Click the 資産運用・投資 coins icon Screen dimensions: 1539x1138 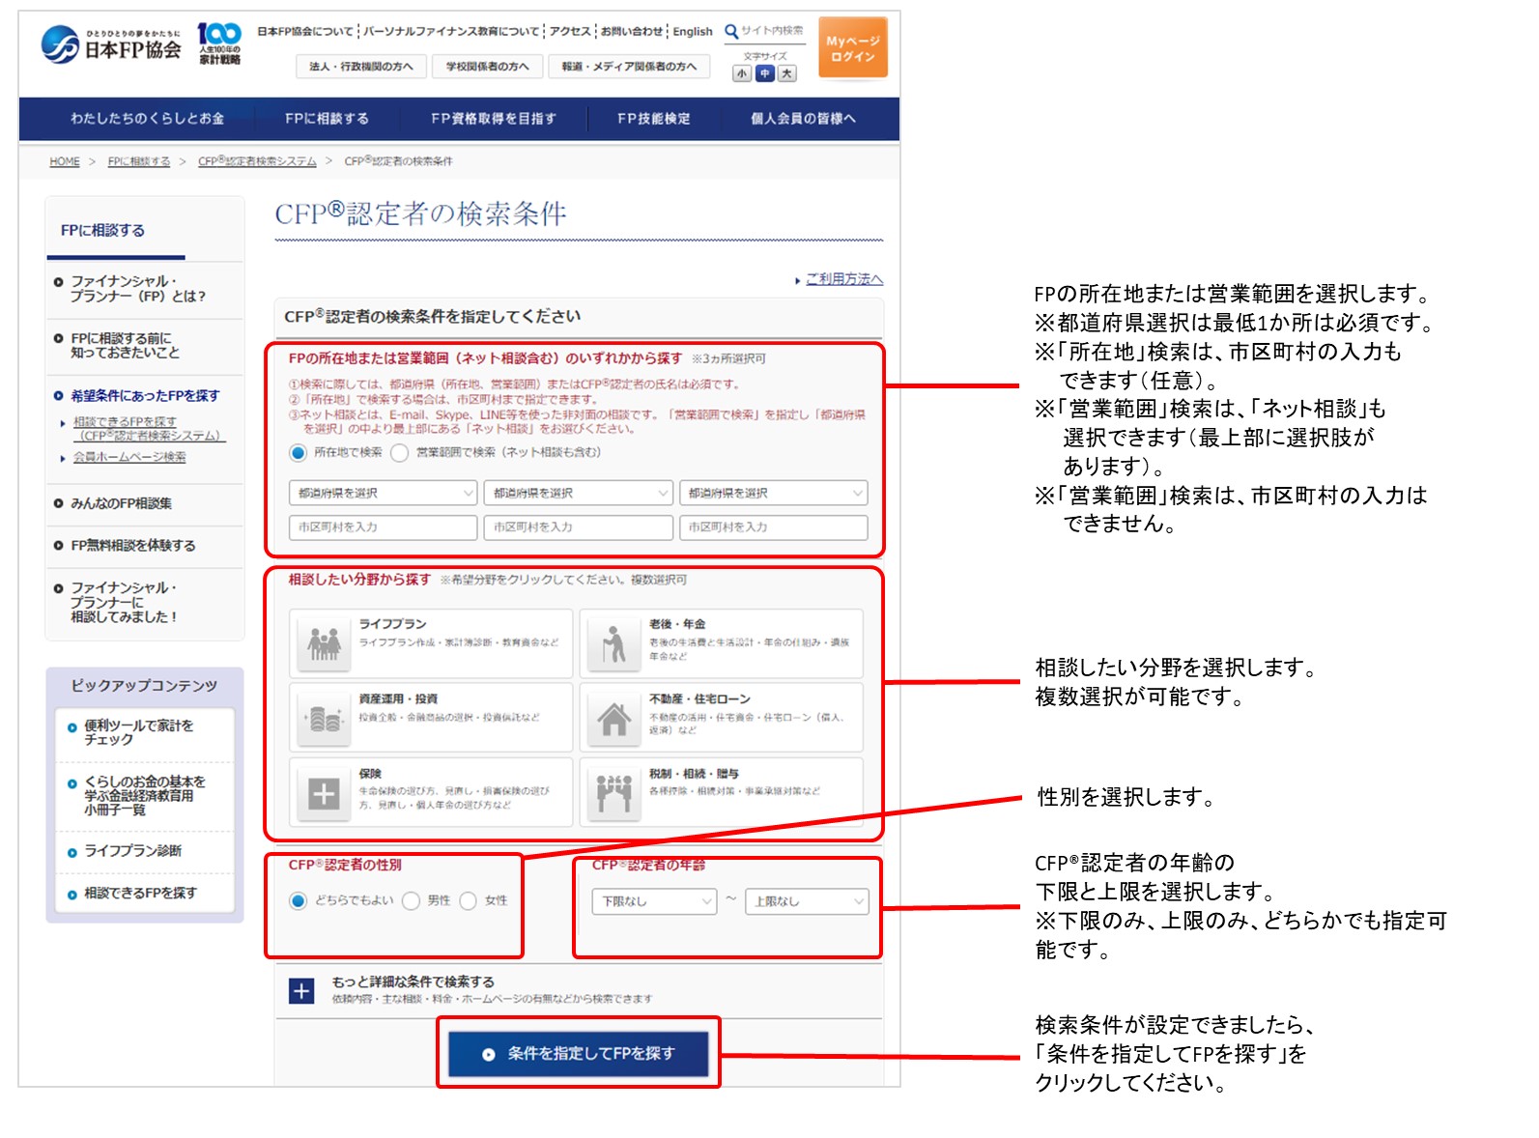(324, 718)
